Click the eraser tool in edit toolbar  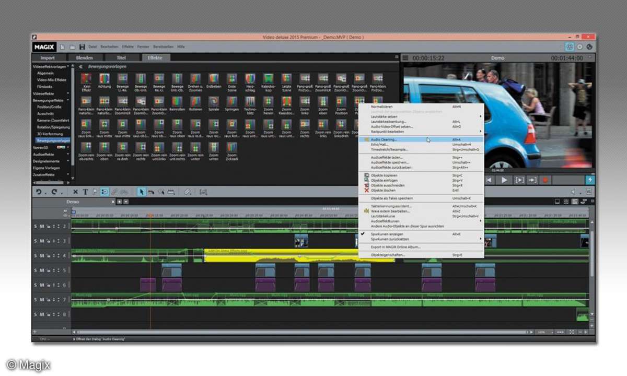click(187, 192)
